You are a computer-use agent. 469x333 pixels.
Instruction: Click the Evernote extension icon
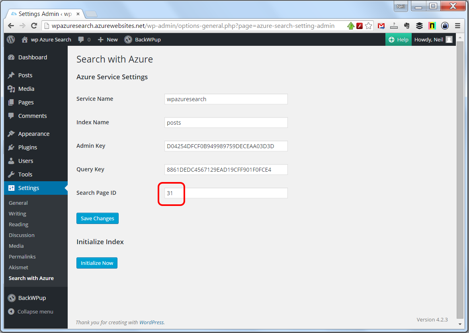click(406, 26)
